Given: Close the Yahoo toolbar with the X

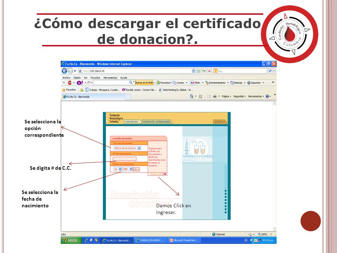Looking at the screenshot, I should (x=64, y=82).
